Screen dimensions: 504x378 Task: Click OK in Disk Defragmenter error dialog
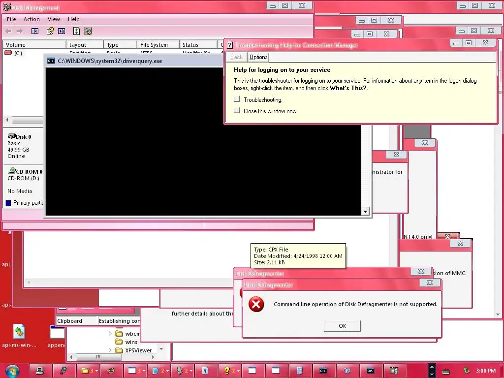343,326
